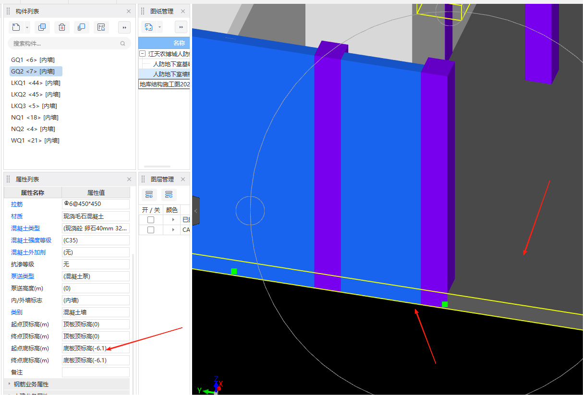Toggle the CA layer on/off checkbox
The width and height of the screenshot is (583, 395).
151,230
